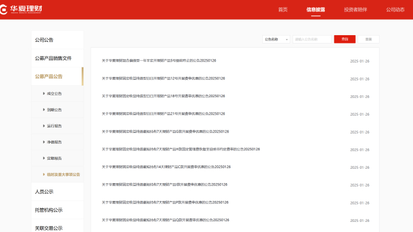Image resolution: width=413 pixels, height=232 pixels.
Task: Select 公募产品销售文件 in the left sidebar
Action: [57, 58]
